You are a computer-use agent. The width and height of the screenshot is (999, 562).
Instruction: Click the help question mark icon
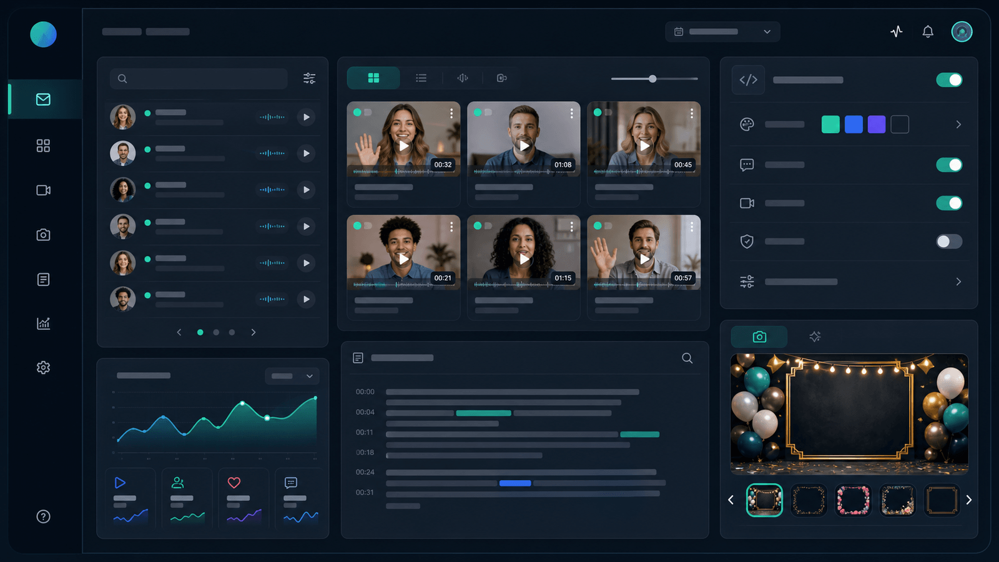pos(43,516)
